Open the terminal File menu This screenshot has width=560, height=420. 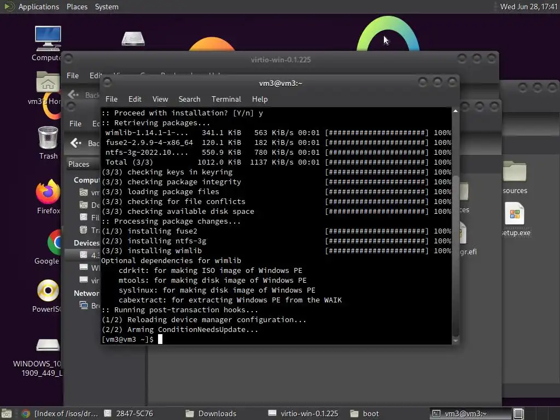(112, 99)
